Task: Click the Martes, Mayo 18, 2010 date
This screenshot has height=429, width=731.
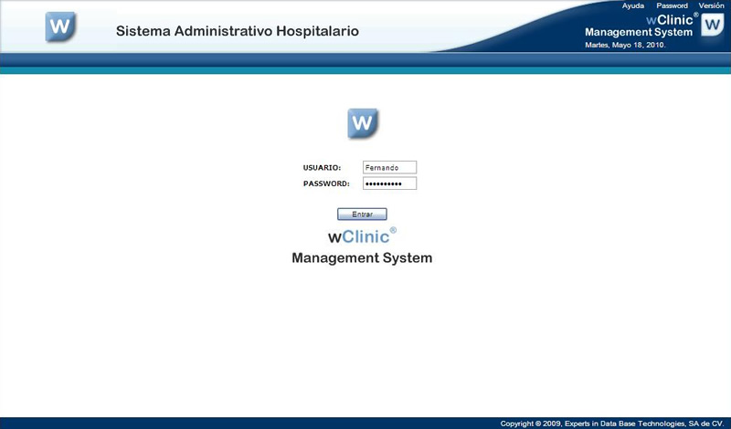Action: (625, 44)
